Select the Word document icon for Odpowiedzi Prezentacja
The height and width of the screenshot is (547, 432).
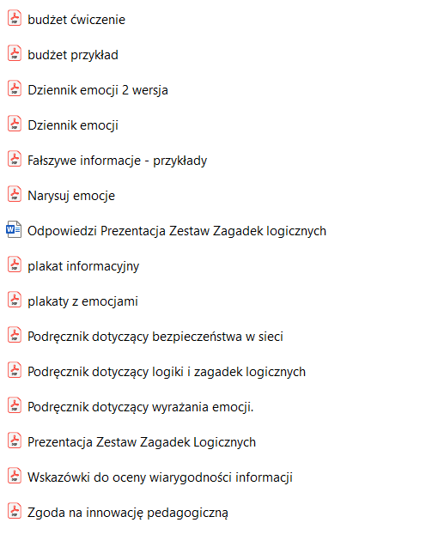coord(14,229)
